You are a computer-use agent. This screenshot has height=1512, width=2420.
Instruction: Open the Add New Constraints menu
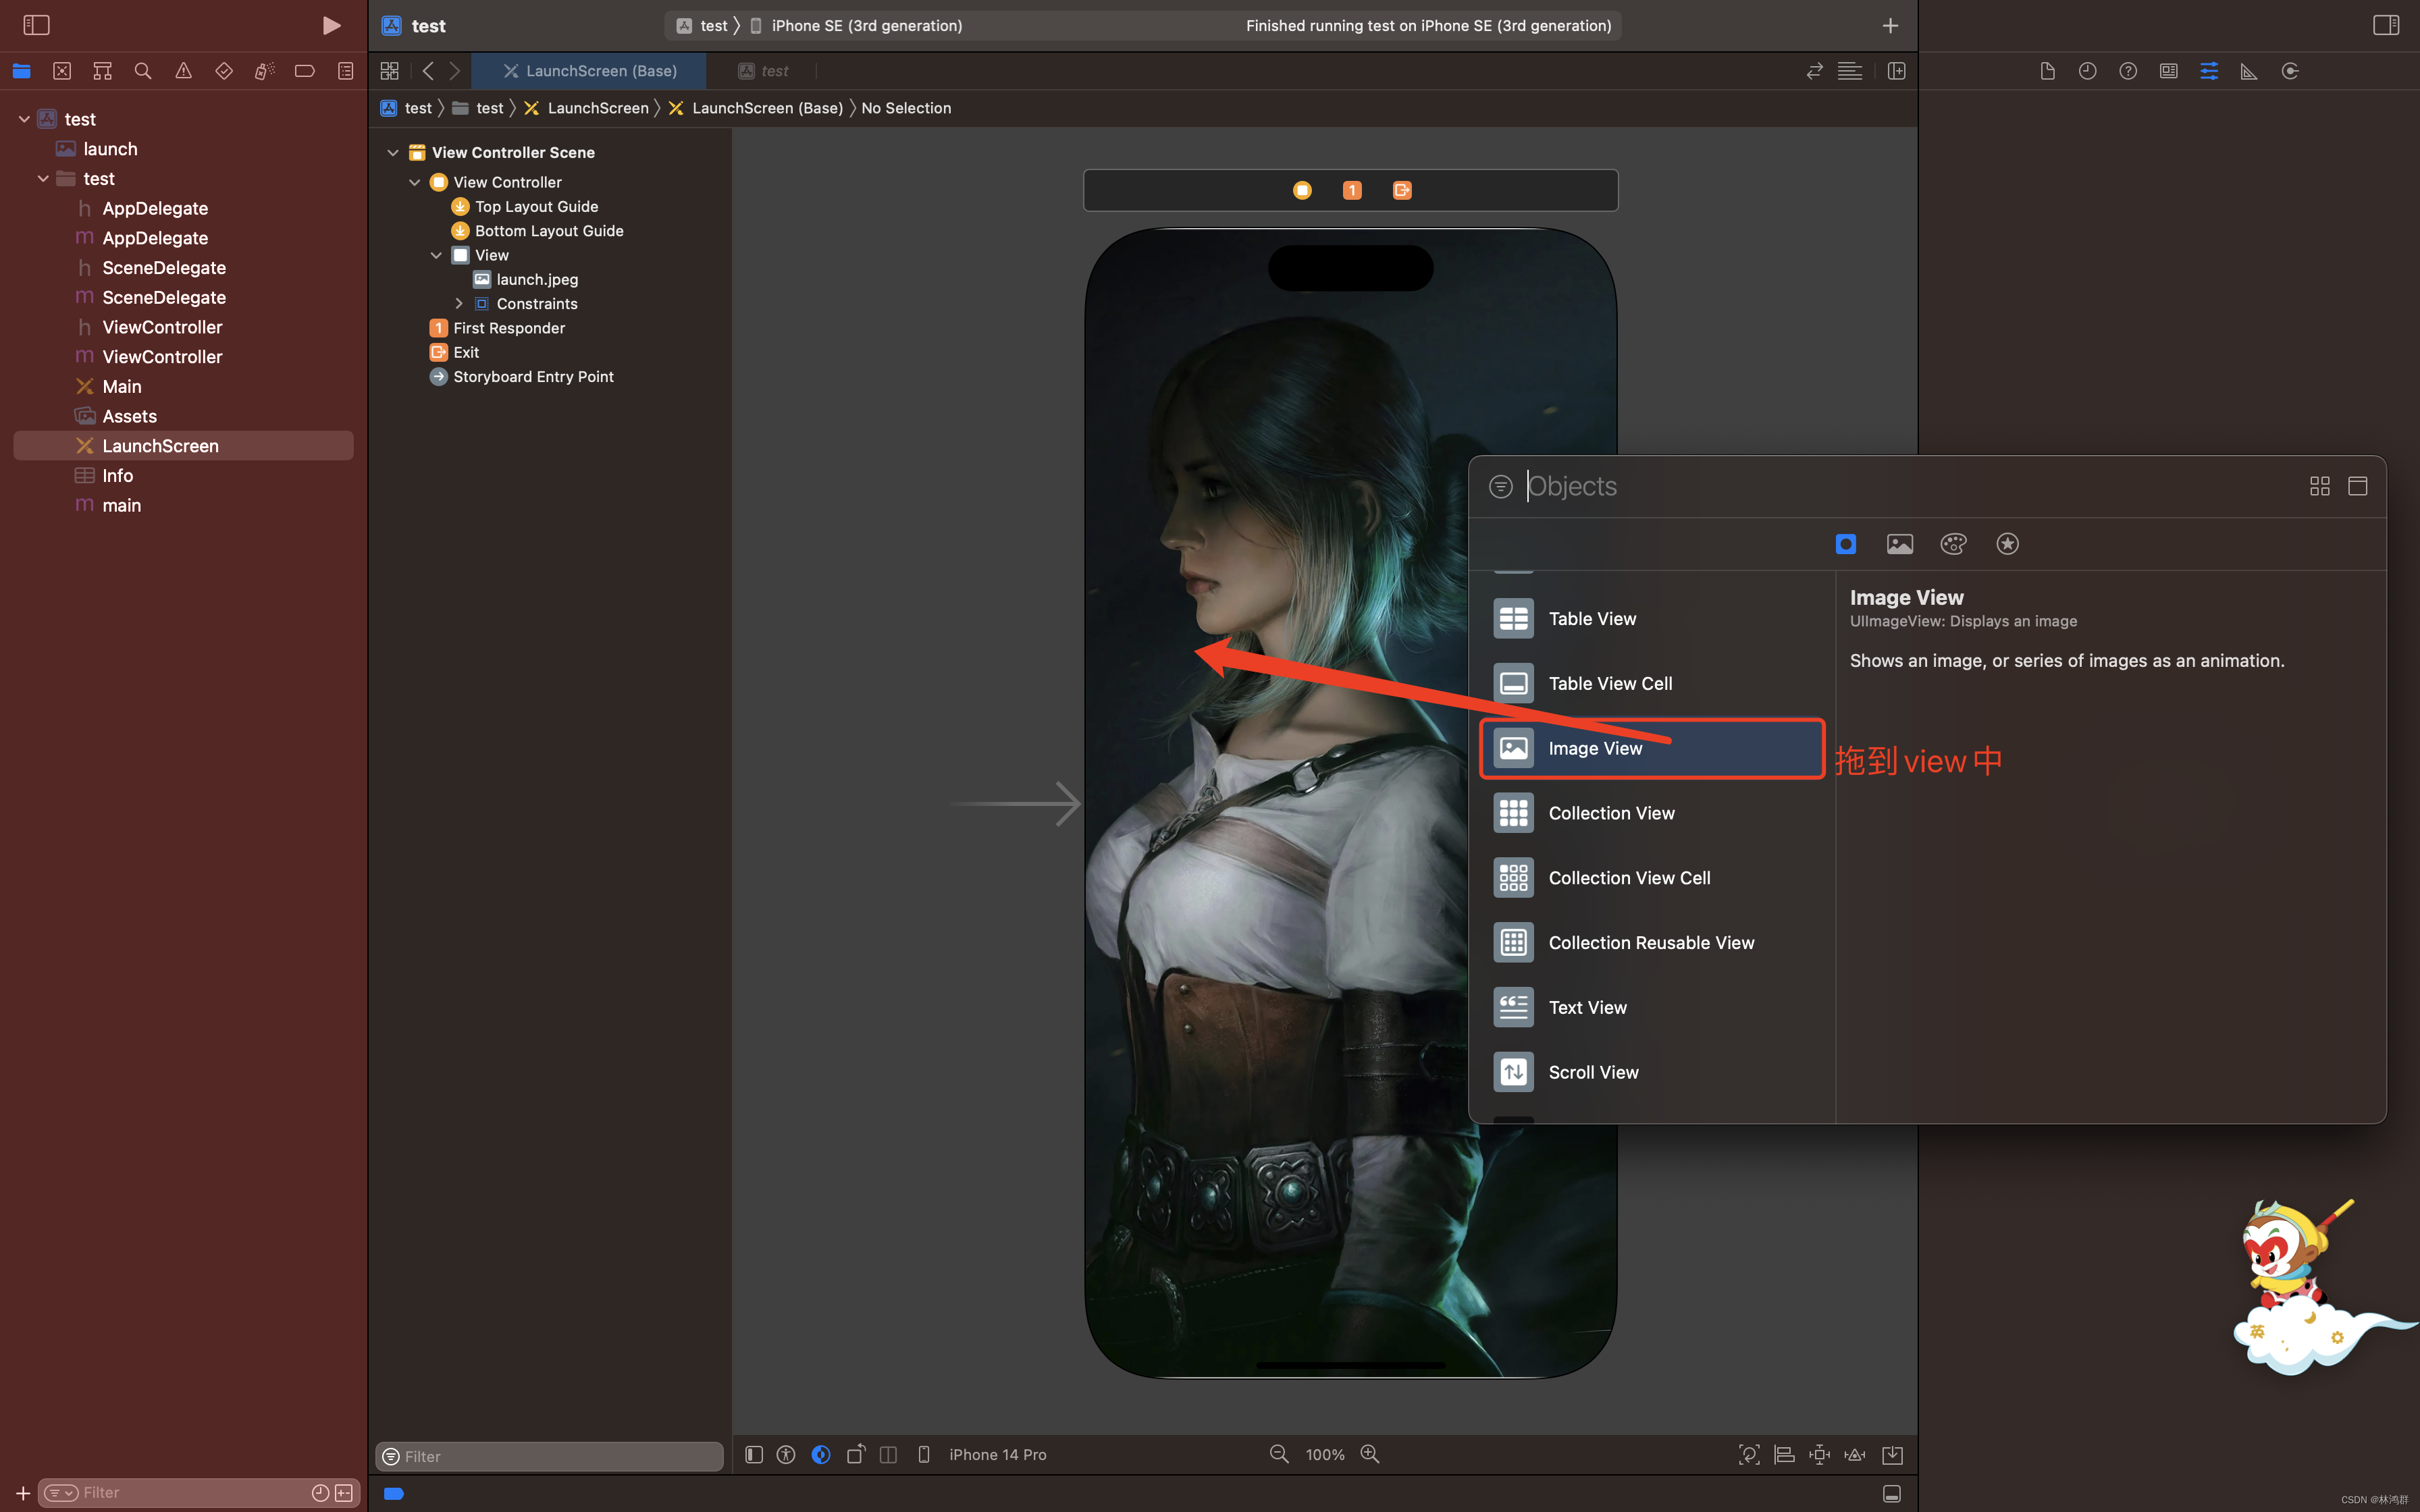[1820, 1455]
